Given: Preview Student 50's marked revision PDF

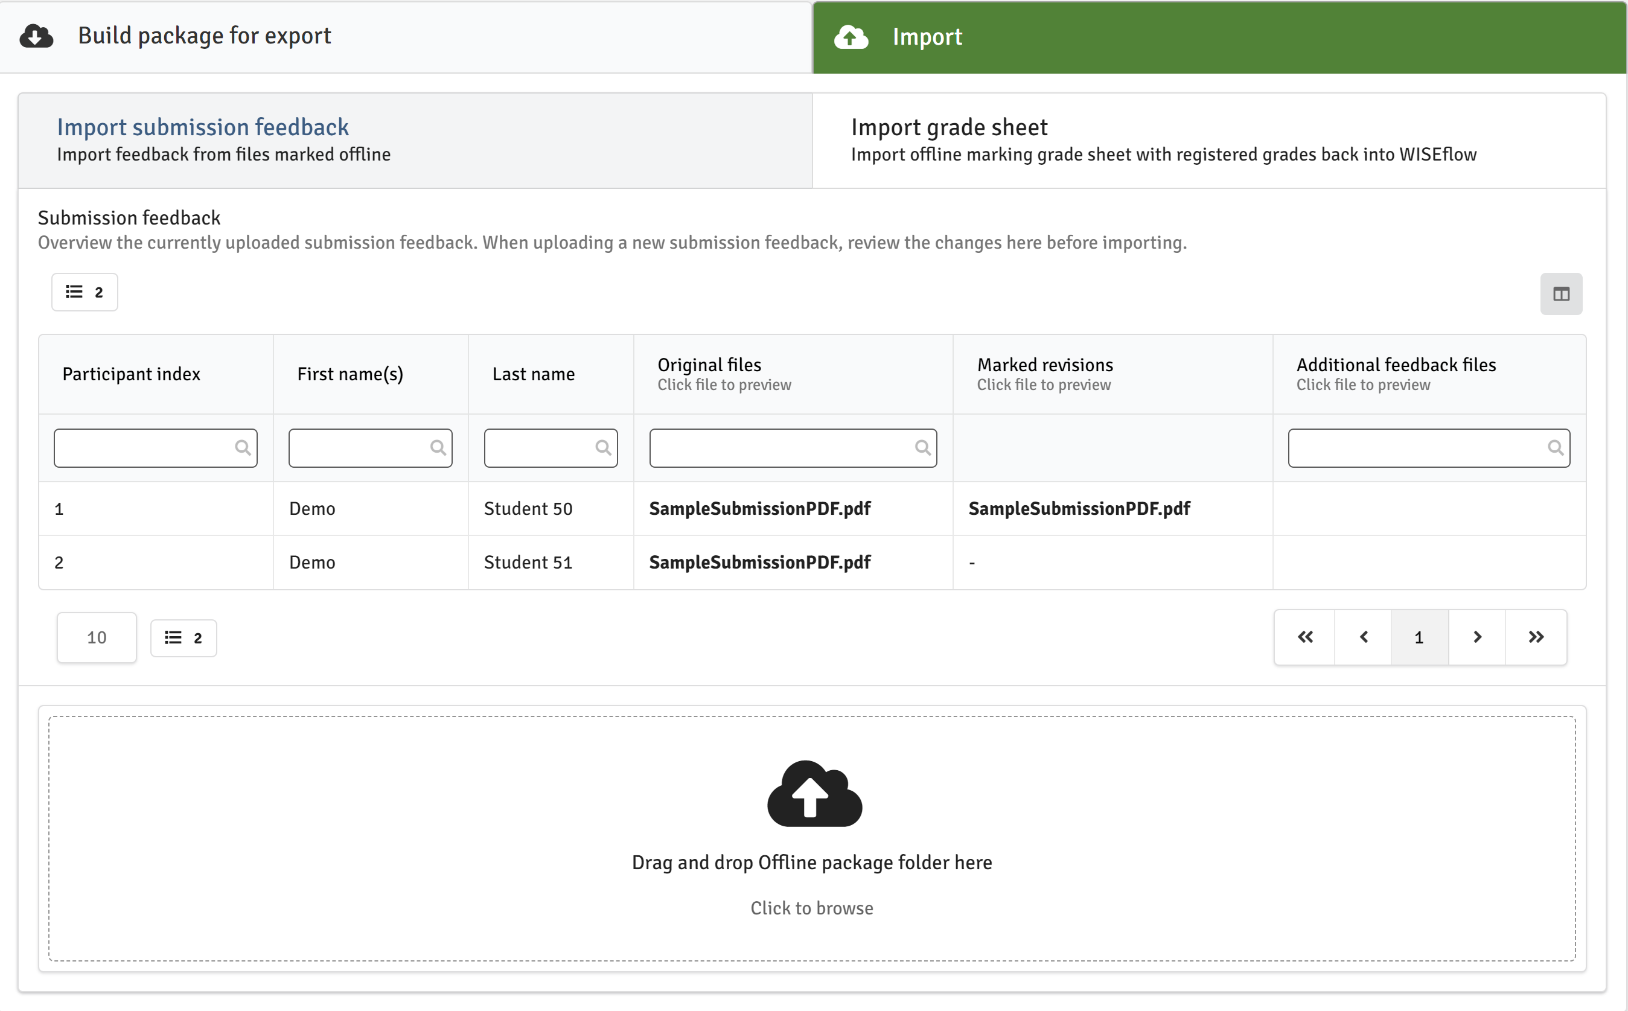Looking at the screenshot, I should [x=1079, y=509].
